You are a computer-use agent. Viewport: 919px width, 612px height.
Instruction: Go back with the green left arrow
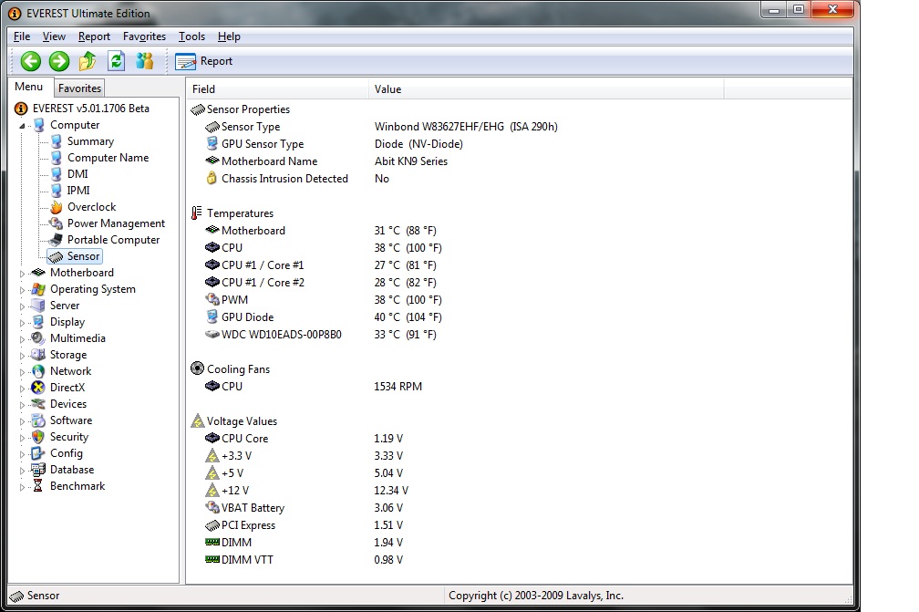(x=30, y=61)
